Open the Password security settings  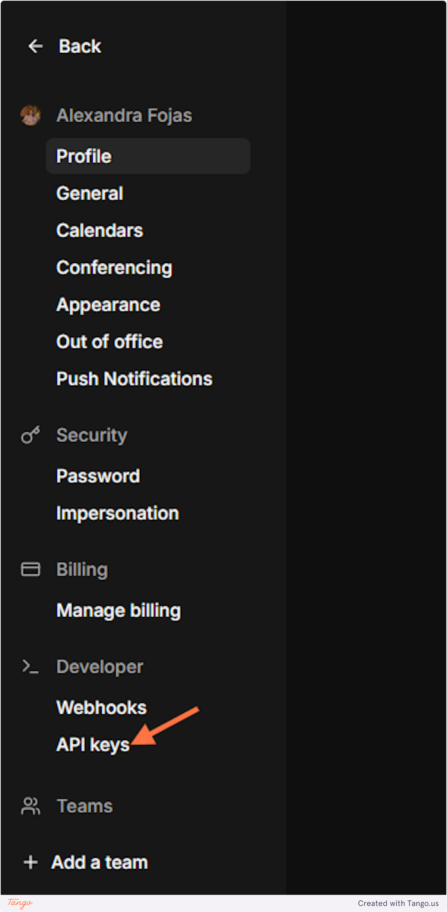tap(98, 476)
